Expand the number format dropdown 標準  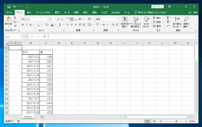117,19
